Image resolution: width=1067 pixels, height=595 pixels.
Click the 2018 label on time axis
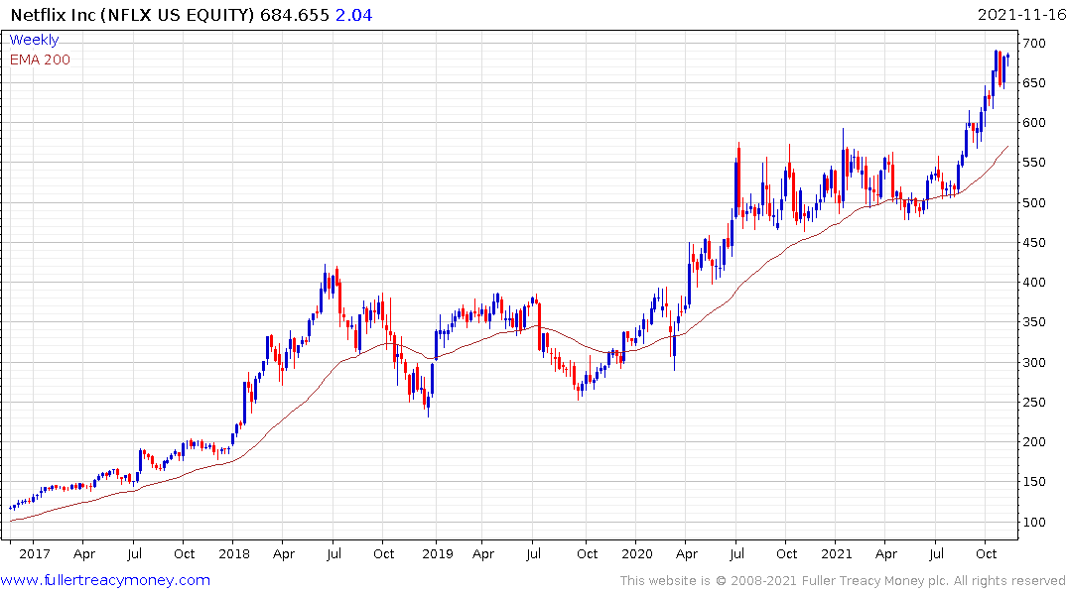233,553
